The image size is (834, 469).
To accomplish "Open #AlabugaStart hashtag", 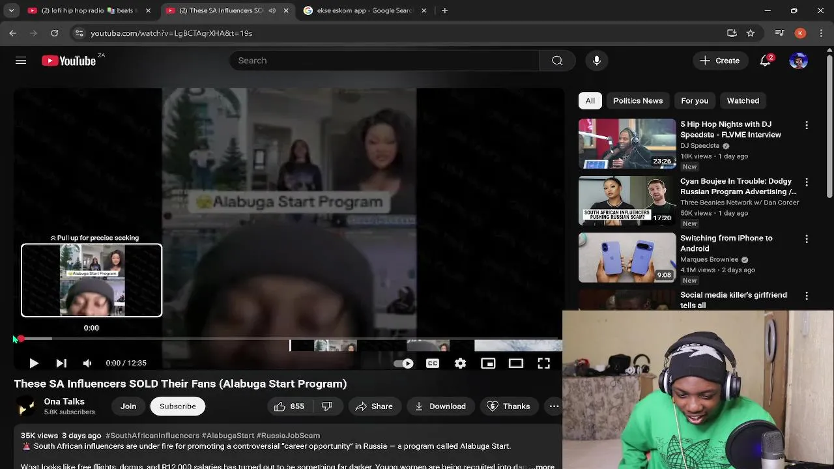I will pyautogui.click(x=228, y=435).
